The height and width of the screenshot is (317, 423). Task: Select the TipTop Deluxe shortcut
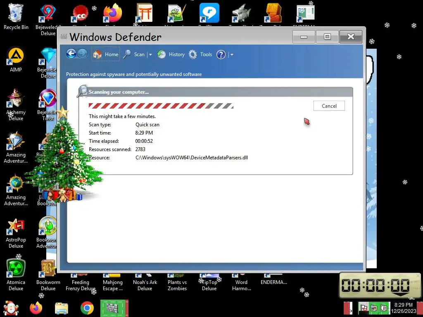tap(209, 282)
